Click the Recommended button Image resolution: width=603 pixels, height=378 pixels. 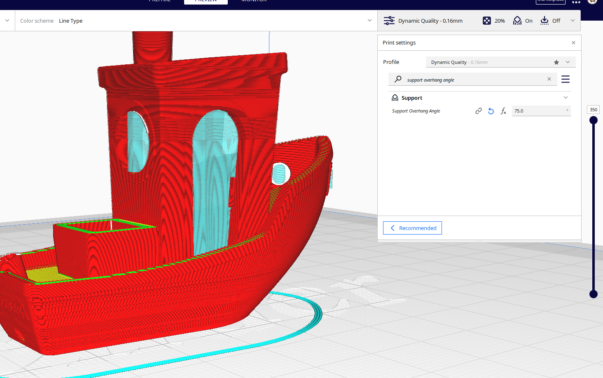pos(412,228)
